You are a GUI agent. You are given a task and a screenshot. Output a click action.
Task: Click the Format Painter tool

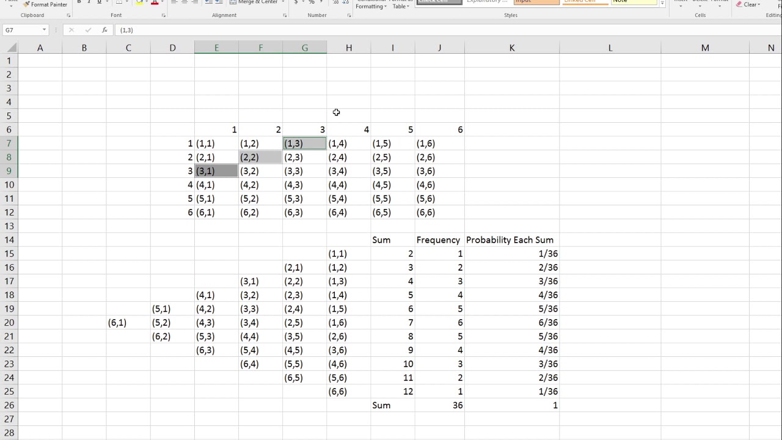tap(45, 4)
